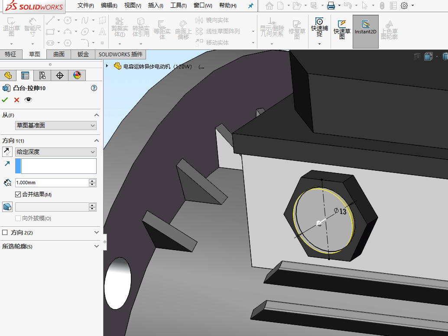Open the 文件(F) menu
The width and height of the screenshot is (448, 336).
[x=86, y=6]
